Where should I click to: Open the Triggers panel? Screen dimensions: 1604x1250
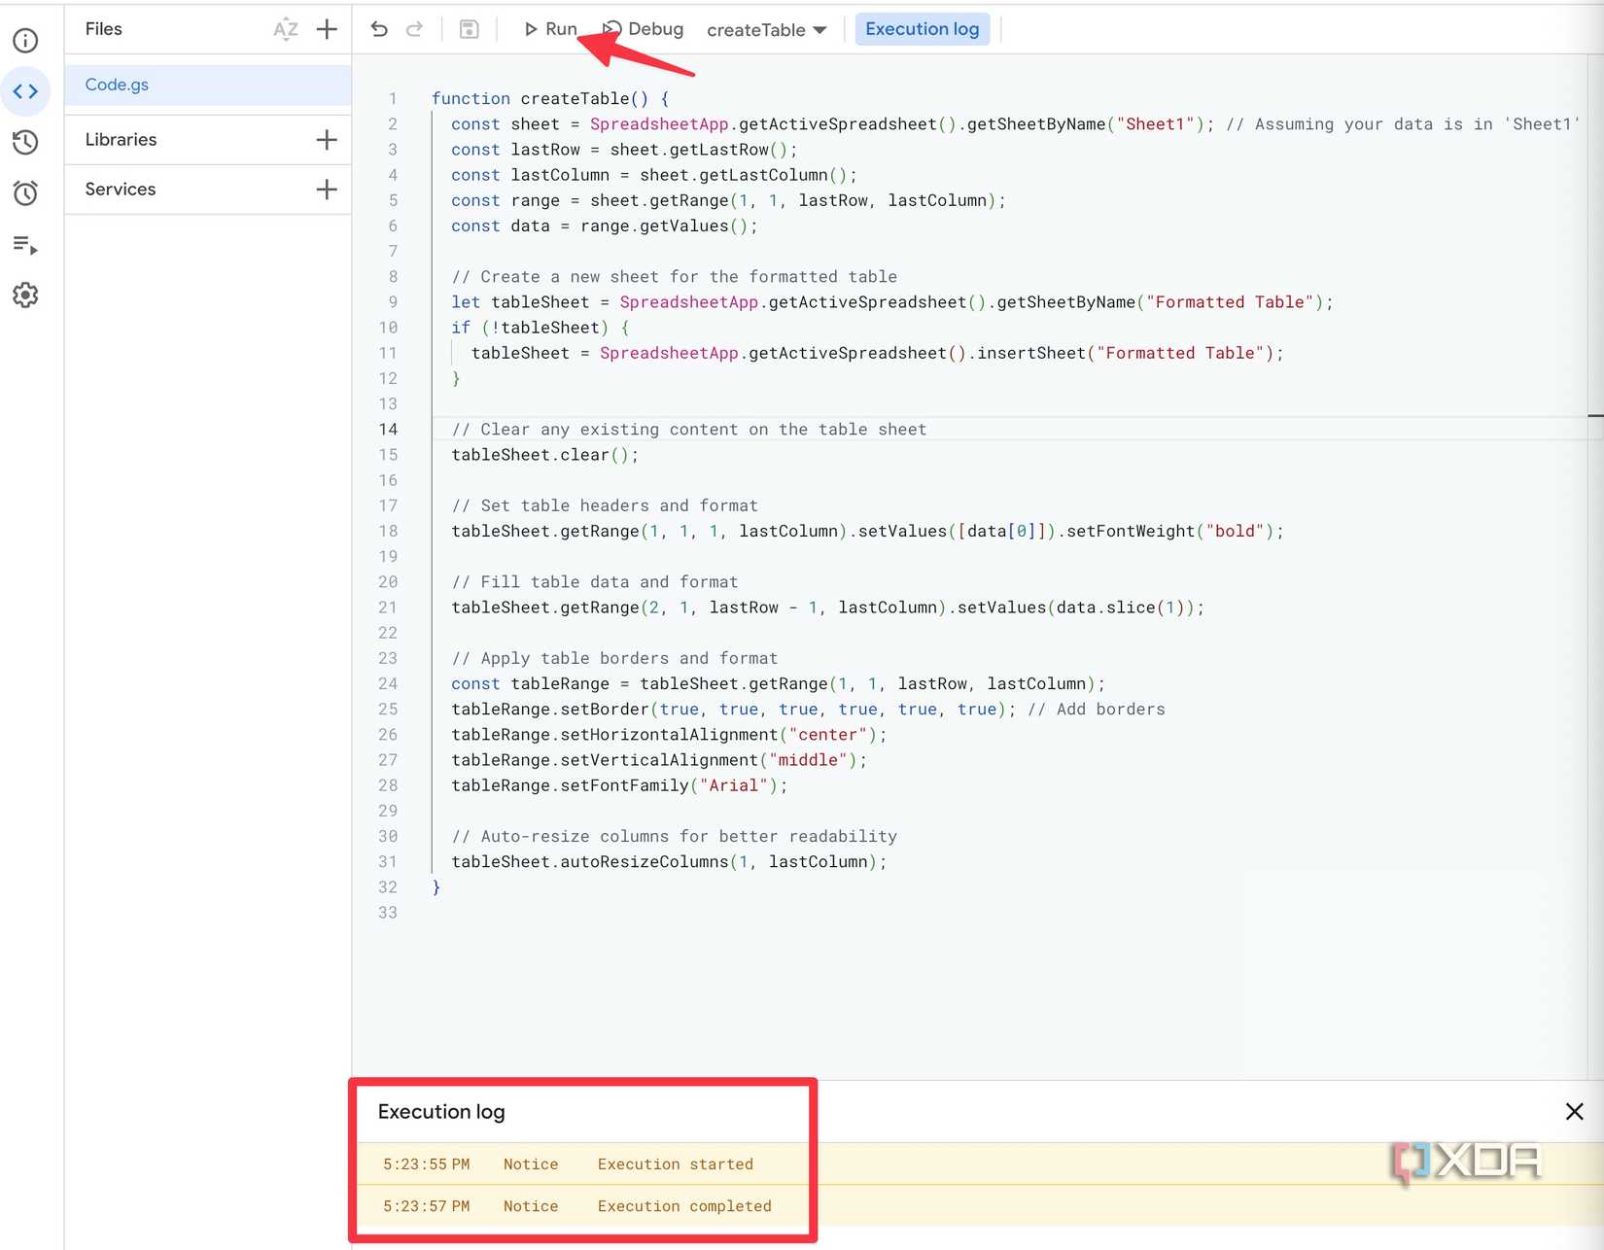26,192
